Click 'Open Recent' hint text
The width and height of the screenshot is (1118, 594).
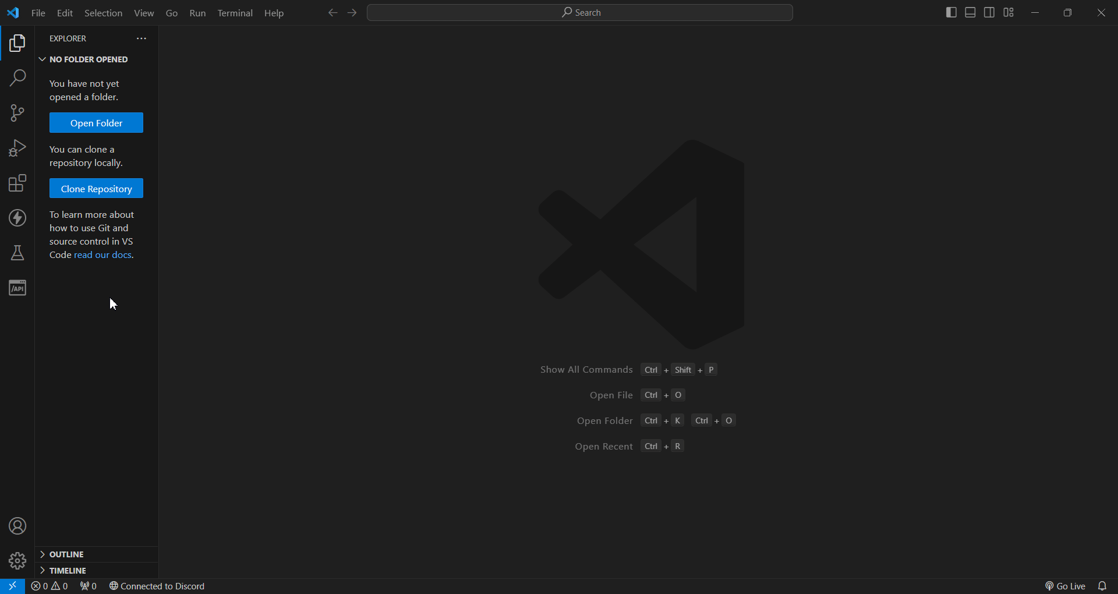(604, 447)
